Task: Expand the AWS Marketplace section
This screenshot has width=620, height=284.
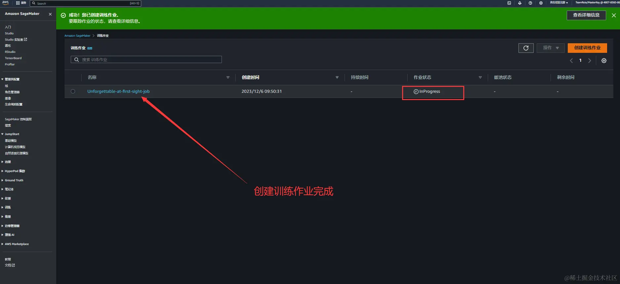Action: tap(2, 244)
